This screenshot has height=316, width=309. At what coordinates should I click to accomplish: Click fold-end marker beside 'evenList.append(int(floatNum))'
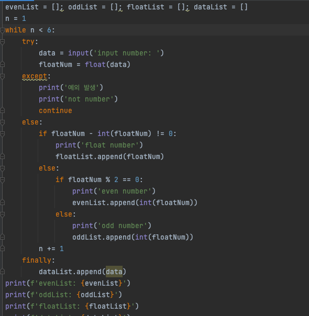click(2, 203)
